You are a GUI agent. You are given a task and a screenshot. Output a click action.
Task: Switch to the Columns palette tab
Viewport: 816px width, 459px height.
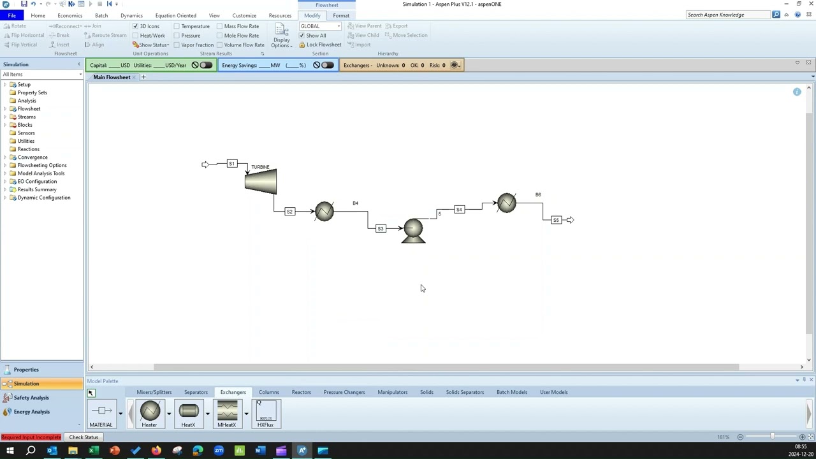pos(268,392)
